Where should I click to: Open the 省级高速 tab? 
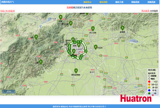tap(151, 2)
